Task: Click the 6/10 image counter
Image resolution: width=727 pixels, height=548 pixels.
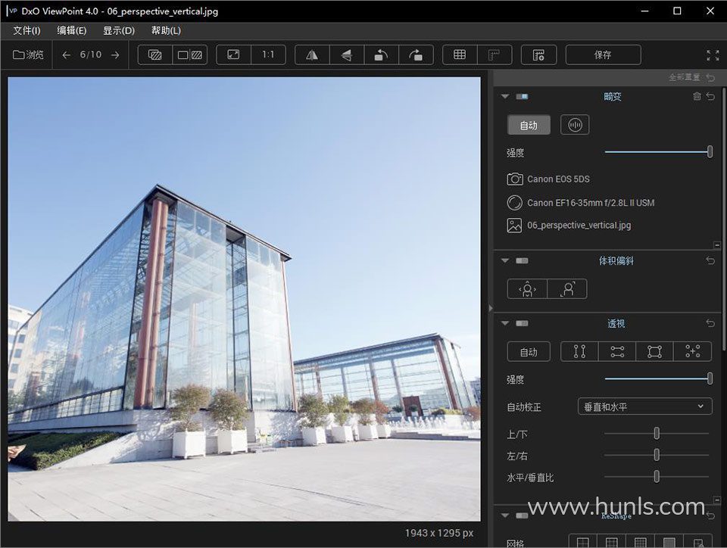Action: pyautogui.click(x=90, y=54)
